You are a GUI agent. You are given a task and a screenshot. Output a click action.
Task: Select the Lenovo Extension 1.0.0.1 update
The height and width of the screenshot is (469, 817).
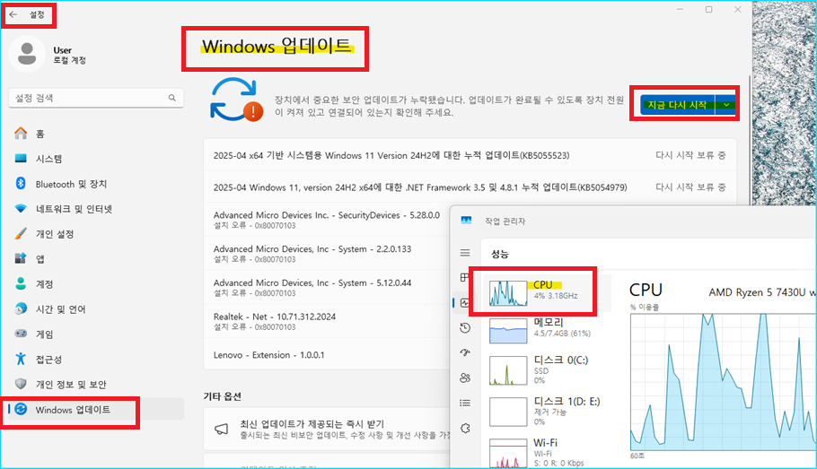click(x=327, y=354)
